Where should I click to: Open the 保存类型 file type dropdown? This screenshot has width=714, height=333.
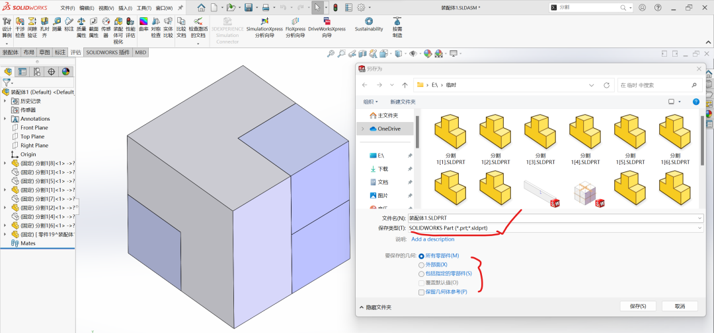555,227
